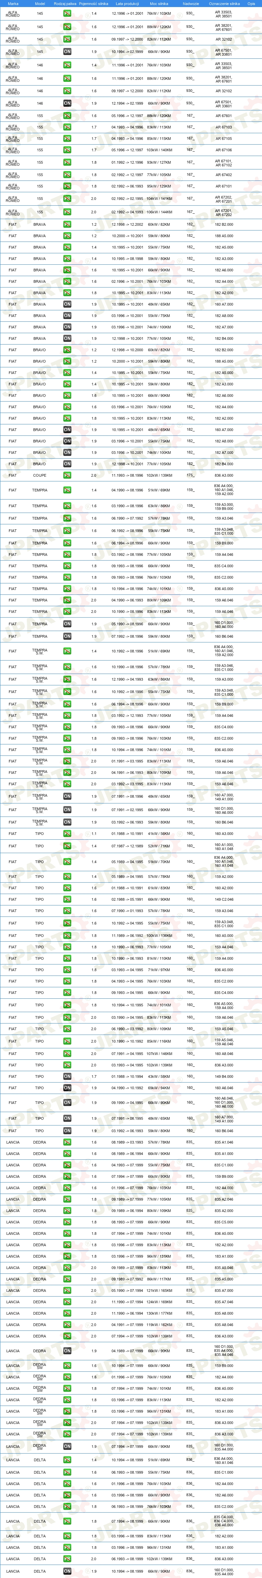Click ON diesel icon in Fiat Bravo 182 A7.000 row
Viewport: 262px width, 1578px height.
tap(67, 453)
